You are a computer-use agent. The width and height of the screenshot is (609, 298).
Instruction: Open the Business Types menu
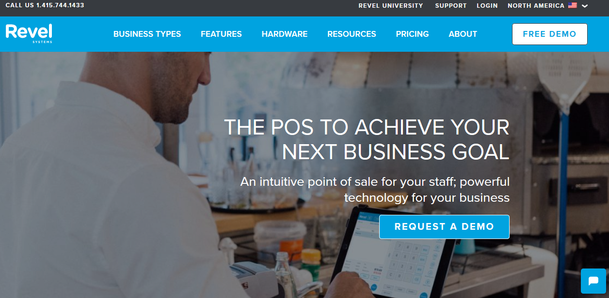click(147, 34)
